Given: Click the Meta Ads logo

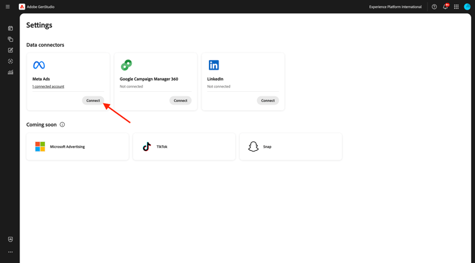Looking at the screenshot, I should click(x=39, y=65).
